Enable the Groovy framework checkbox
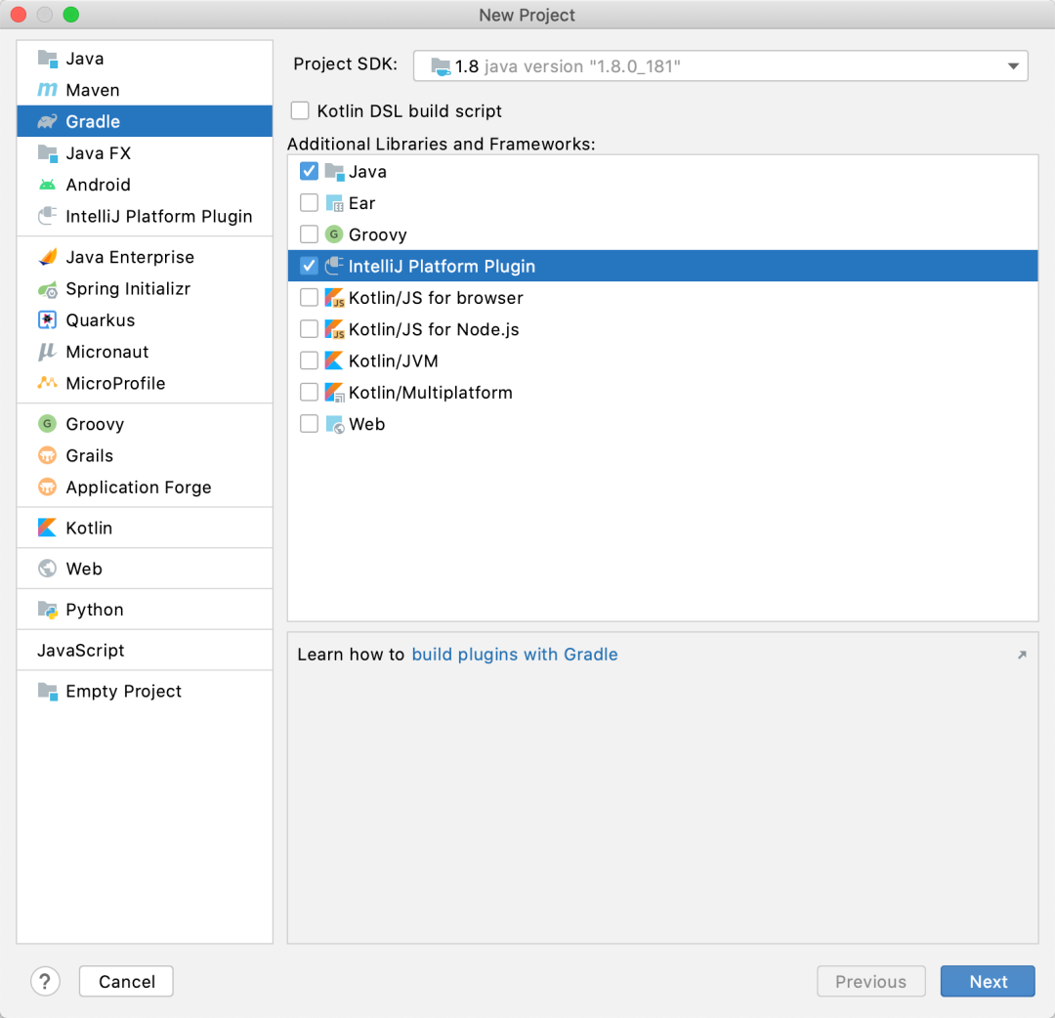The height and width of the screenshot is (1018, 1055). tap(309, 234)
